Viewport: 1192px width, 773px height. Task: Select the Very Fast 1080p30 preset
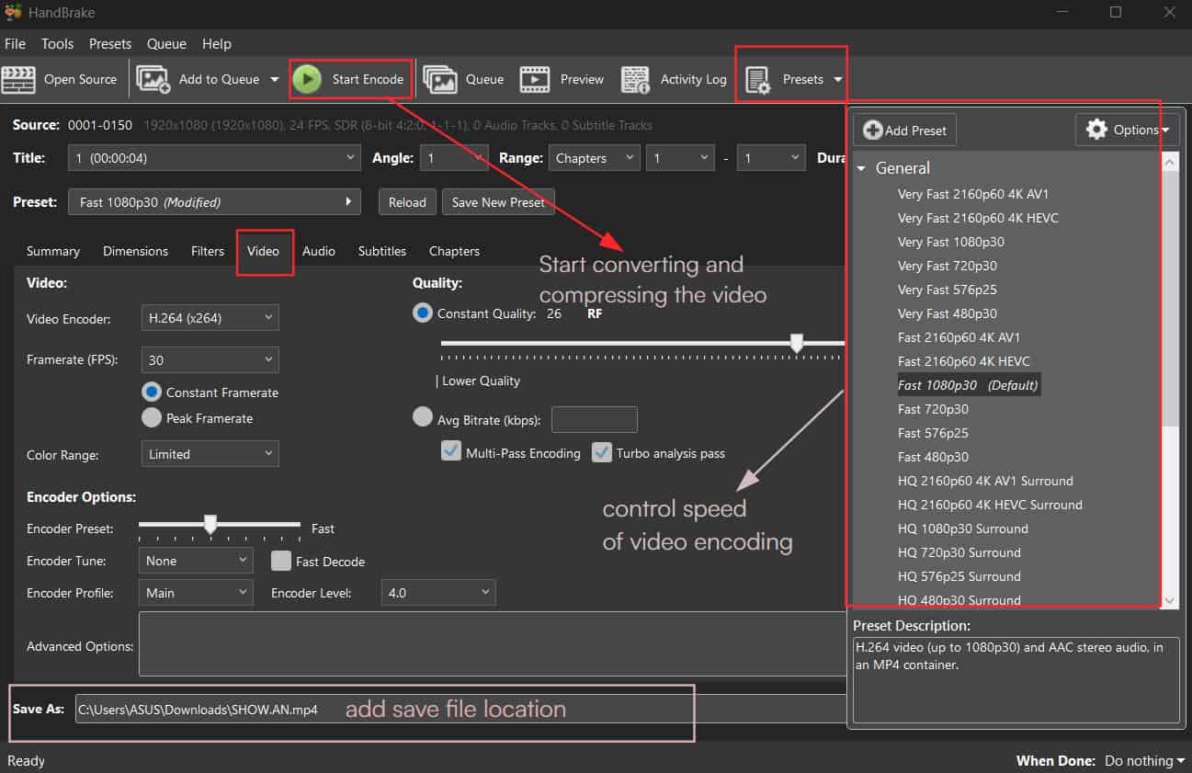coord(951,242)
